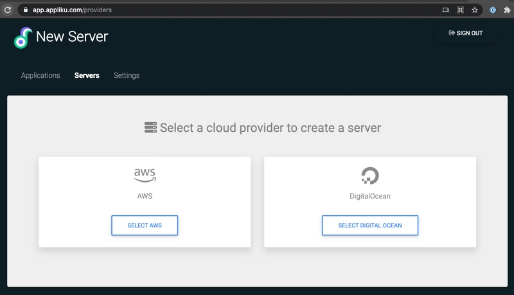The image size is (514, 295).
Task: Click the sign out arrow icon
Action: (x=452, y=33)
